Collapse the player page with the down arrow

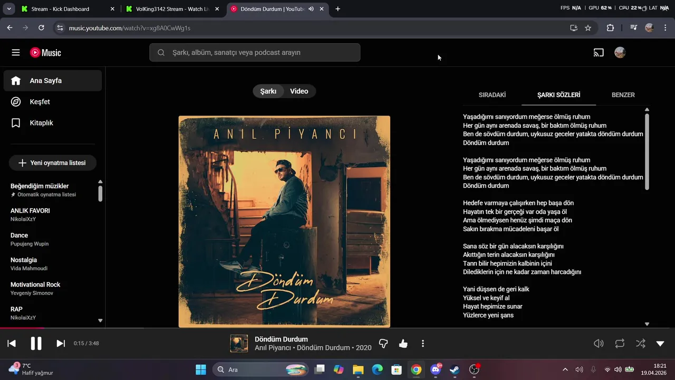pyautogui.click(x=660, y=344)
